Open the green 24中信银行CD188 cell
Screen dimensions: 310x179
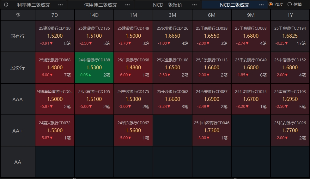(x=94, y=68)
